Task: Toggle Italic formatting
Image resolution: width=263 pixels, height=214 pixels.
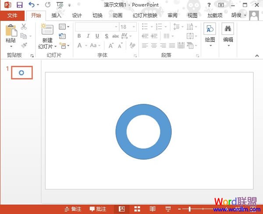Action: [x=88, y=36]
